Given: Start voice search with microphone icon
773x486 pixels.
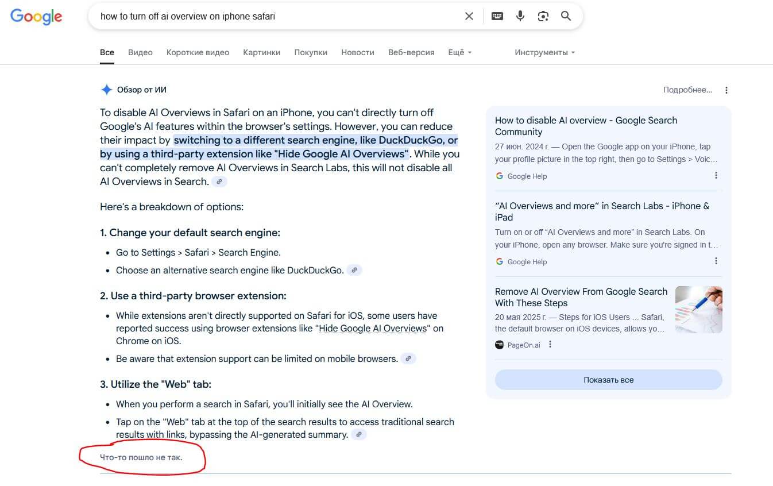Looking at the screenshot, I should tap(520, 16).
